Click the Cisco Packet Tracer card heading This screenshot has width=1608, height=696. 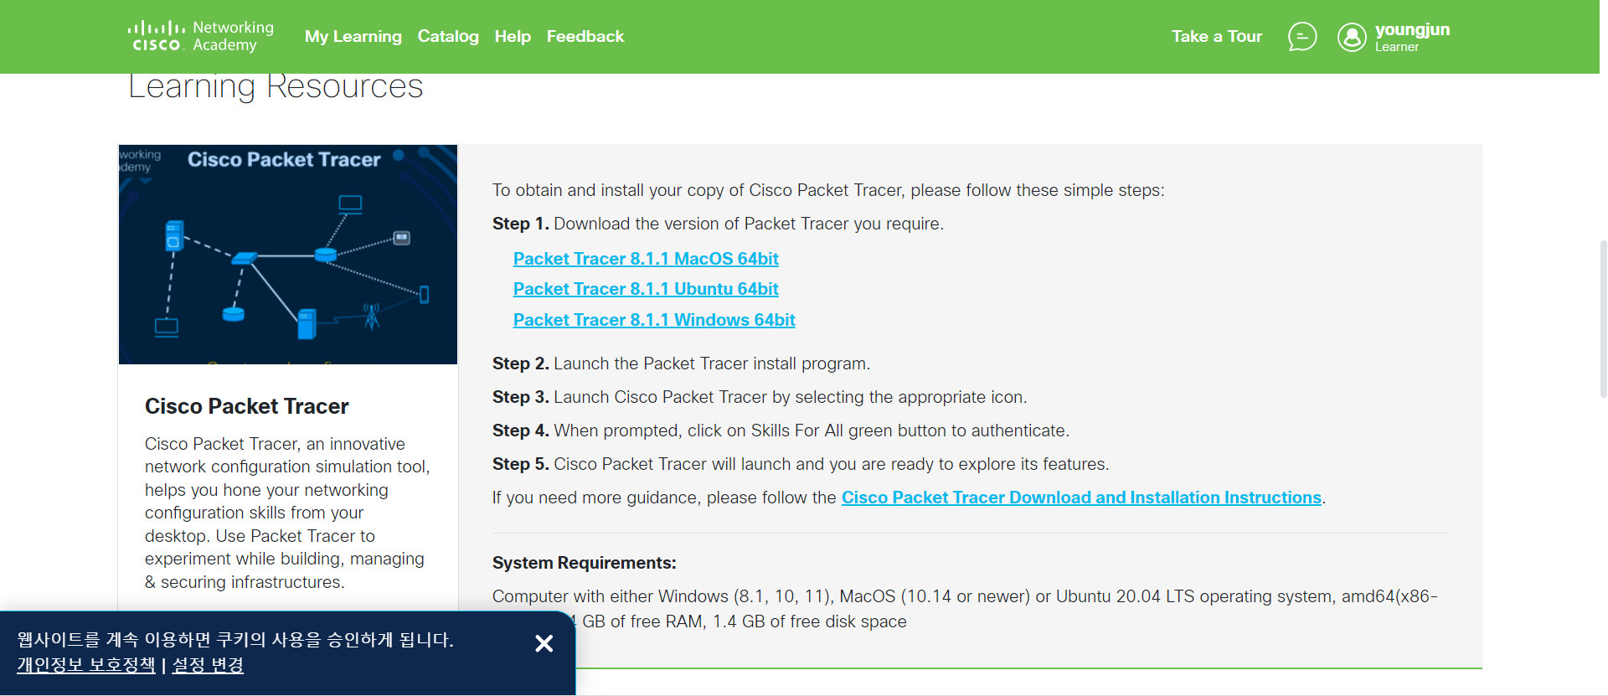(247, 406)
